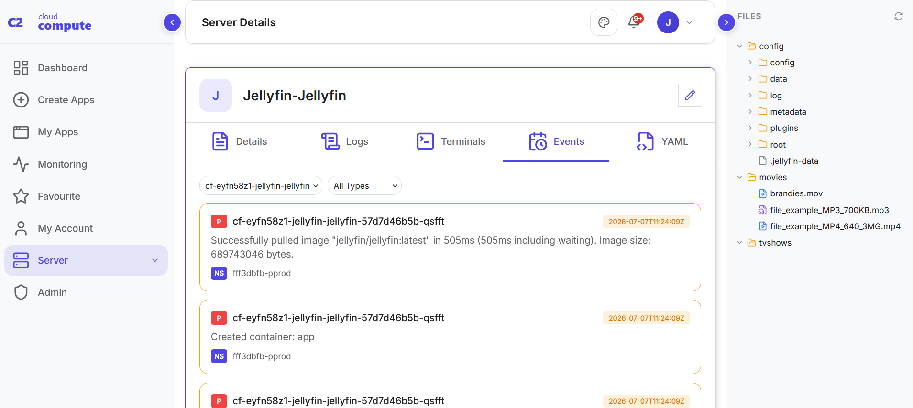Image resolution: width=913 pixels, height=408 pixels.
Task: Click the YAML code file icon
Action: click(645, 141)
